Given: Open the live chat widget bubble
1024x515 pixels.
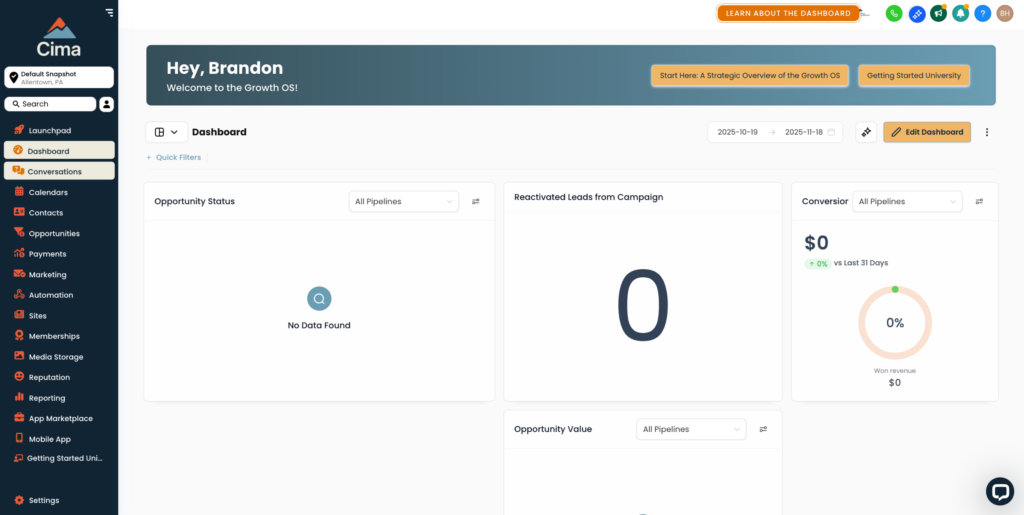Looking at the screenshot, I should [x=1000, y=491].
